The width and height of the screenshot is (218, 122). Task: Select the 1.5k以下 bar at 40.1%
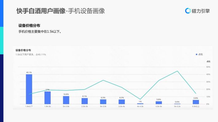tap(29, 89)
